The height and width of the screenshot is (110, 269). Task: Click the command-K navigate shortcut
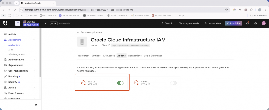pyautogui.click(x=54, y=23)
